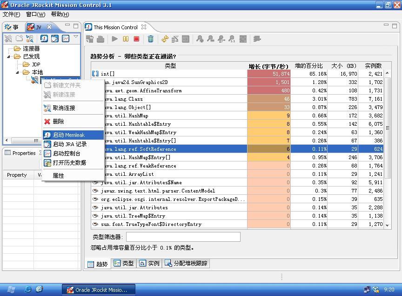Select the java.util.TreeMap$Entry row
The width and height of the screenshot is (402, 296).
[238, 216]
